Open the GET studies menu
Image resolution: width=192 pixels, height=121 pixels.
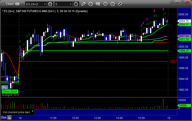point(98,4)
